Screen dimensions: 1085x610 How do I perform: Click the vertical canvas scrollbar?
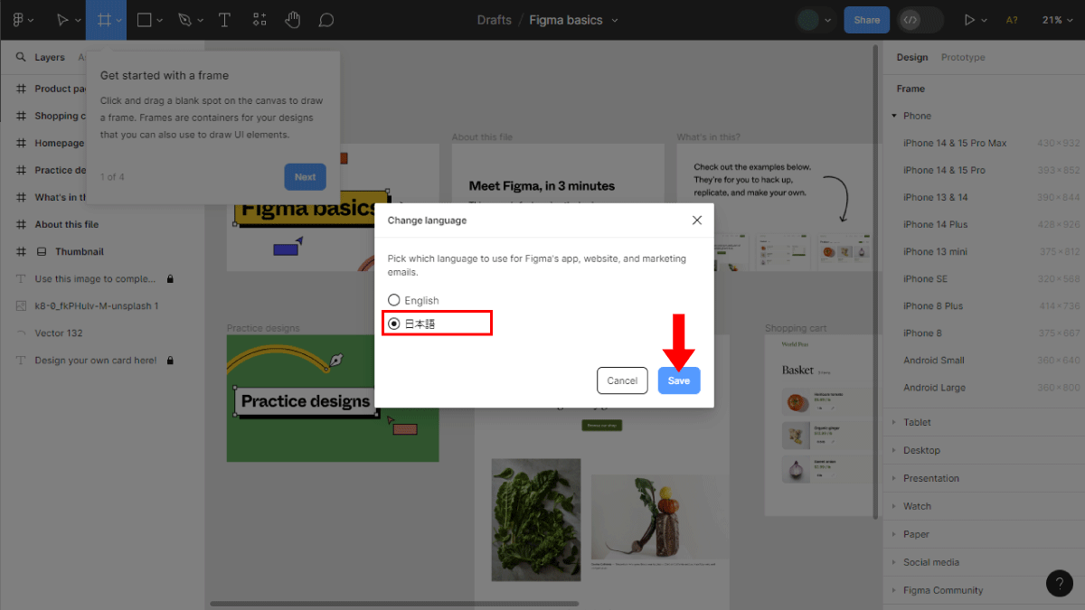[x=875, y=282]
